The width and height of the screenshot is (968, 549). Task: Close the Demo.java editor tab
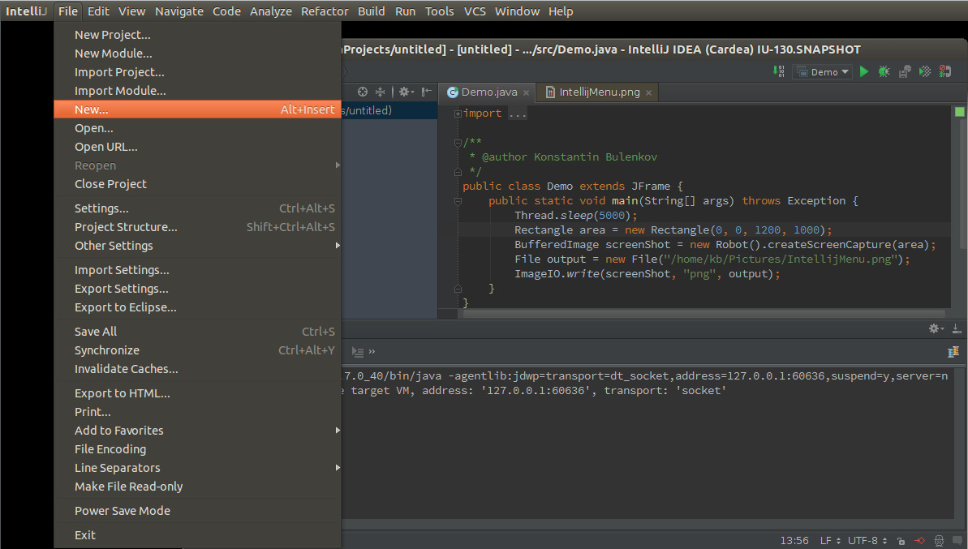click(x=526, y=92)
